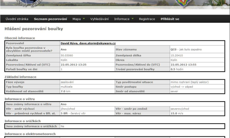This screenshot has height=138, width=230.
Task: Click the storm type value multicela
Action: tap(66, 87)
